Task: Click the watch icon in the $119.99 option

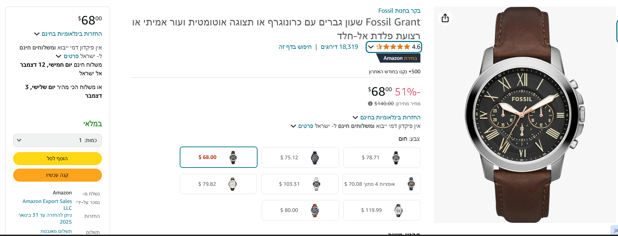Action: click(x=398, y=210)
